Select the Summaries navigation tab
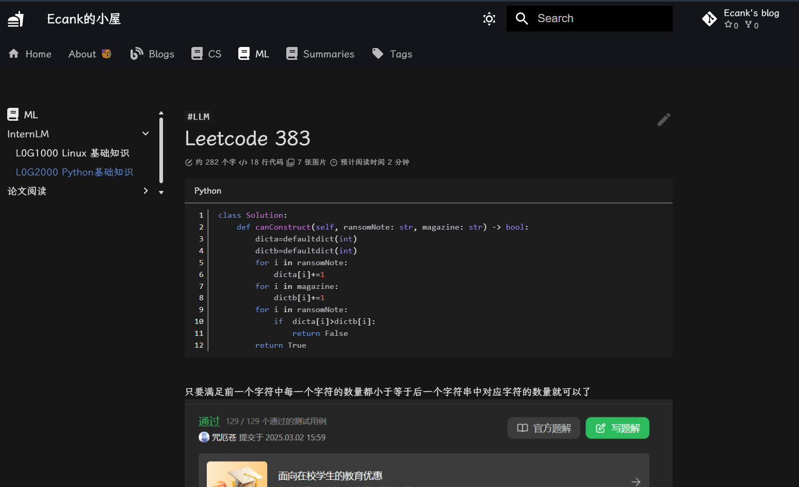This screenshot has width=799, height=487. click(320, 54)
